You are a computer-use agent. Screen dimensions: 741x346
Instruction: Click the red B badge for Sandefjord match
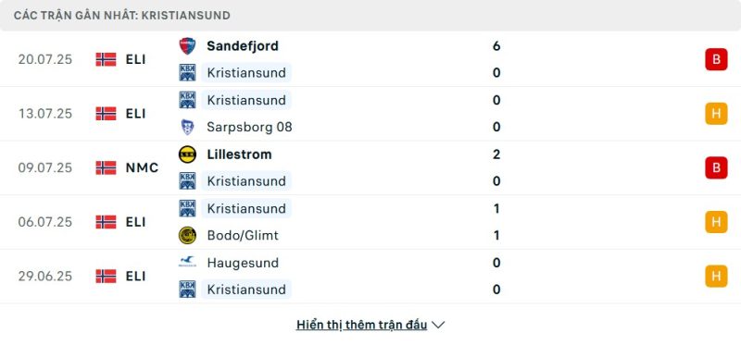point(716,59)
